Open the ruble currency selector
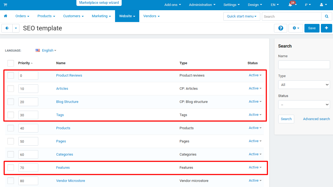This screenshot has width=333, height=187. (x=308, y=5)
